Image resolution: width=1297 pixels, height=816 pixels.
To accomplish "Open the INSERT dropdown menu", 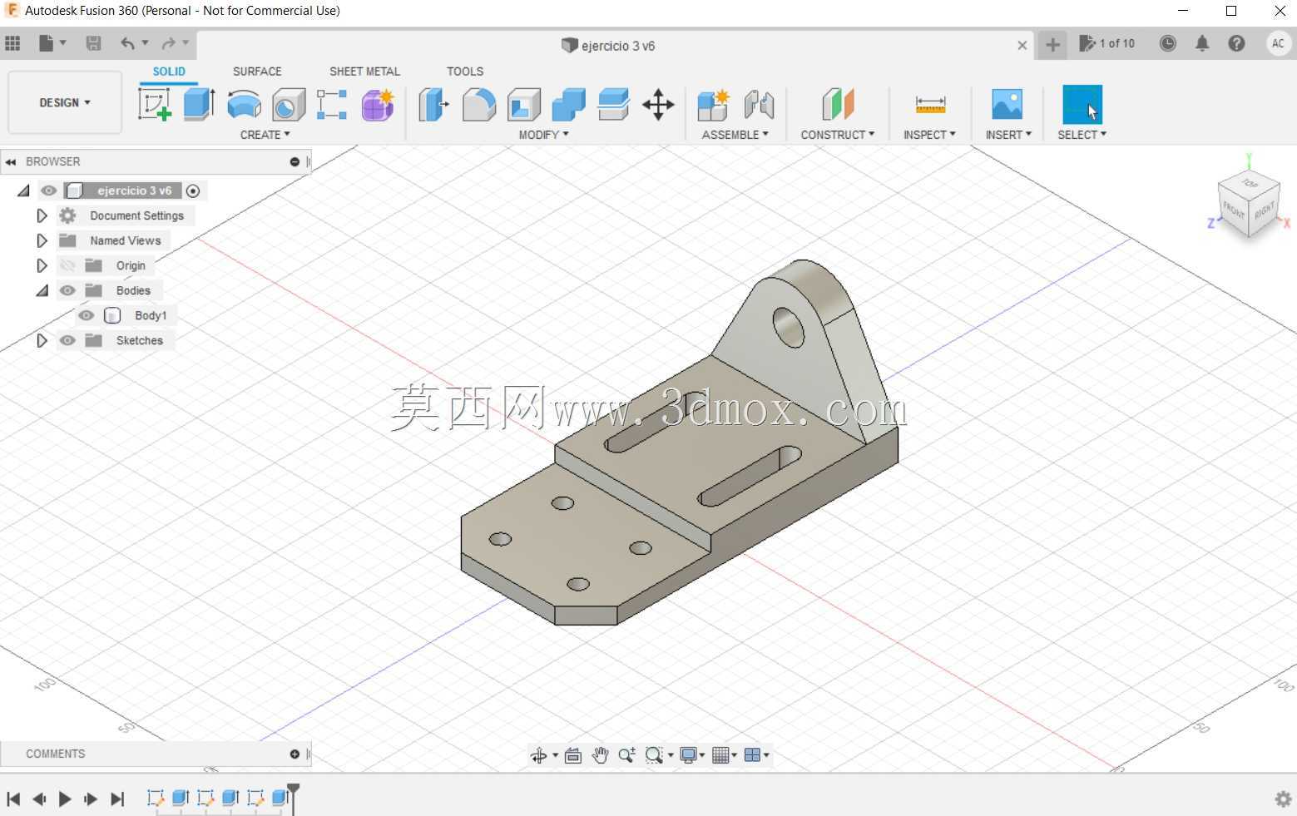I will pos(1008,135).
